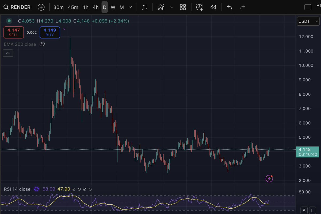Toggle EMA 200 visibility with eye icon
321x214 pixels.
tap(42, 44)
